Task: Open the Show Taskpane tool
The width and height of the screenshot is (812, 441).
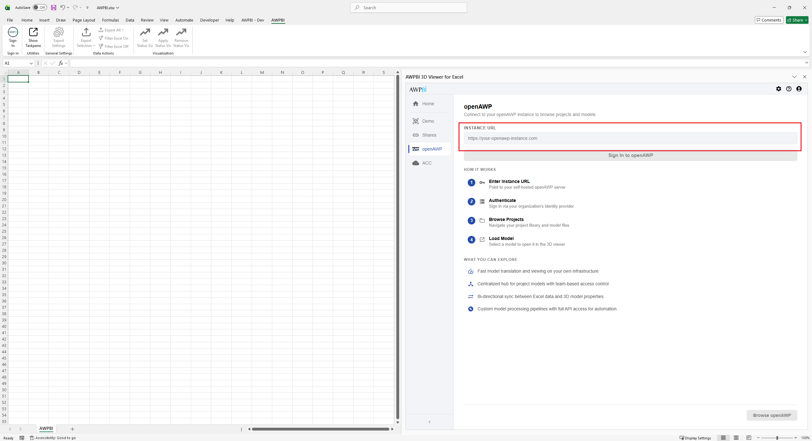Action: (x=33, y=37)
